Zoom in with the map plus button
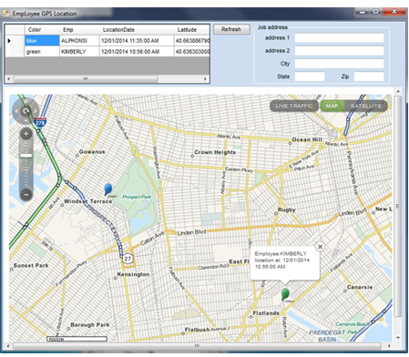The height and width of the screenshot is (357, 409). point(26,134)
